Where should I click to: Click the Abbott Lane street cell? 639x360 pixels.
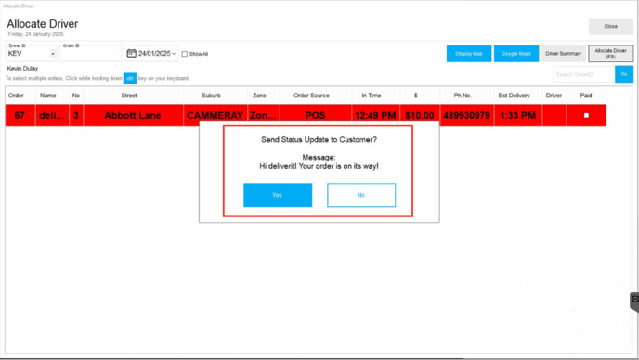(133, 115)
